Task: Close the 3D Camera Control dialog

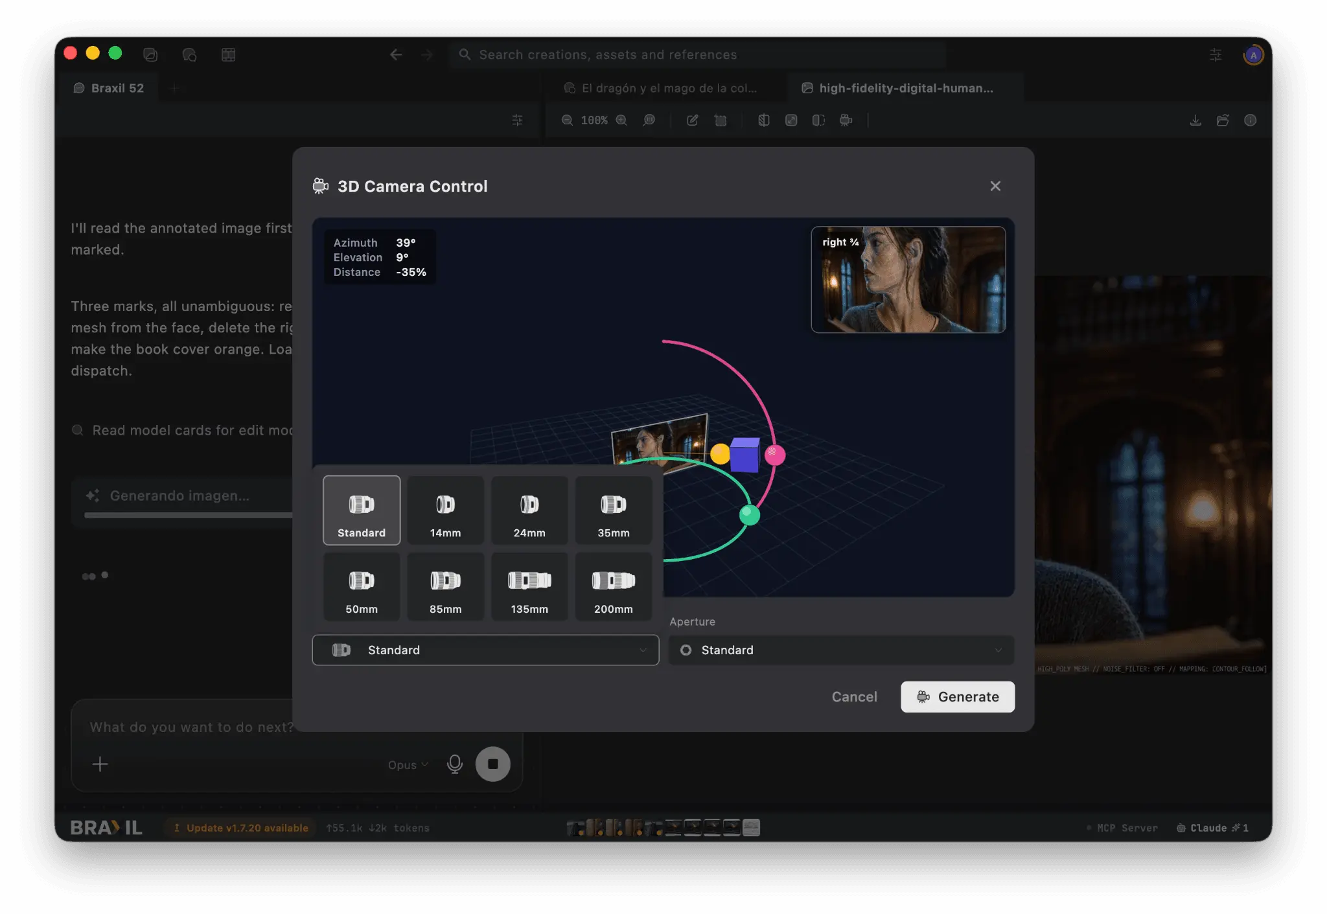Action: [x=995, y=187]
